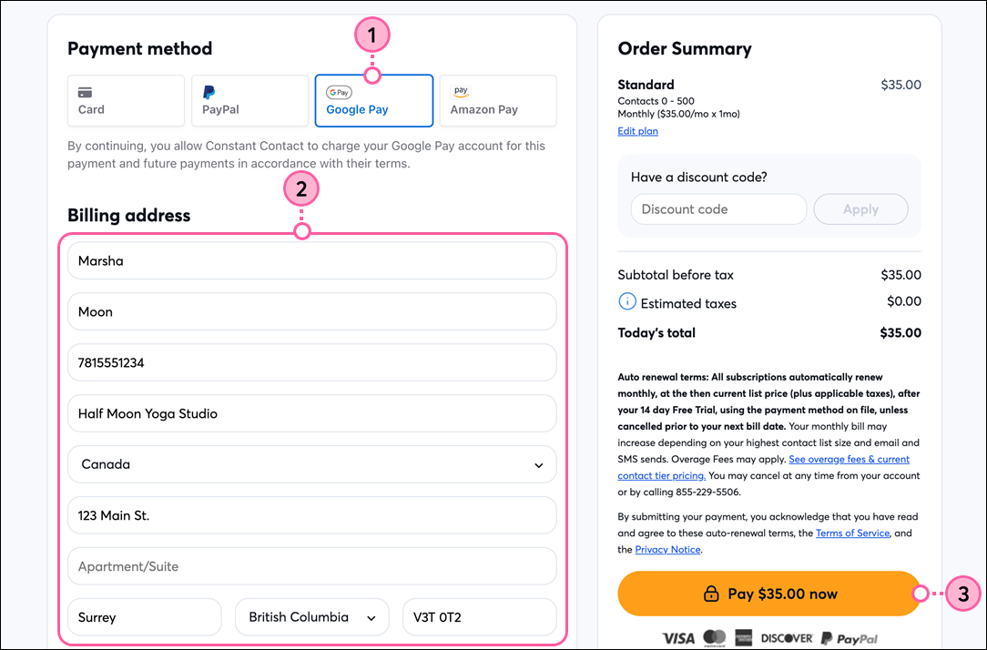Expand the British Columbia province dropdown
The image size is (987, 650).
(x=311, y=616)
